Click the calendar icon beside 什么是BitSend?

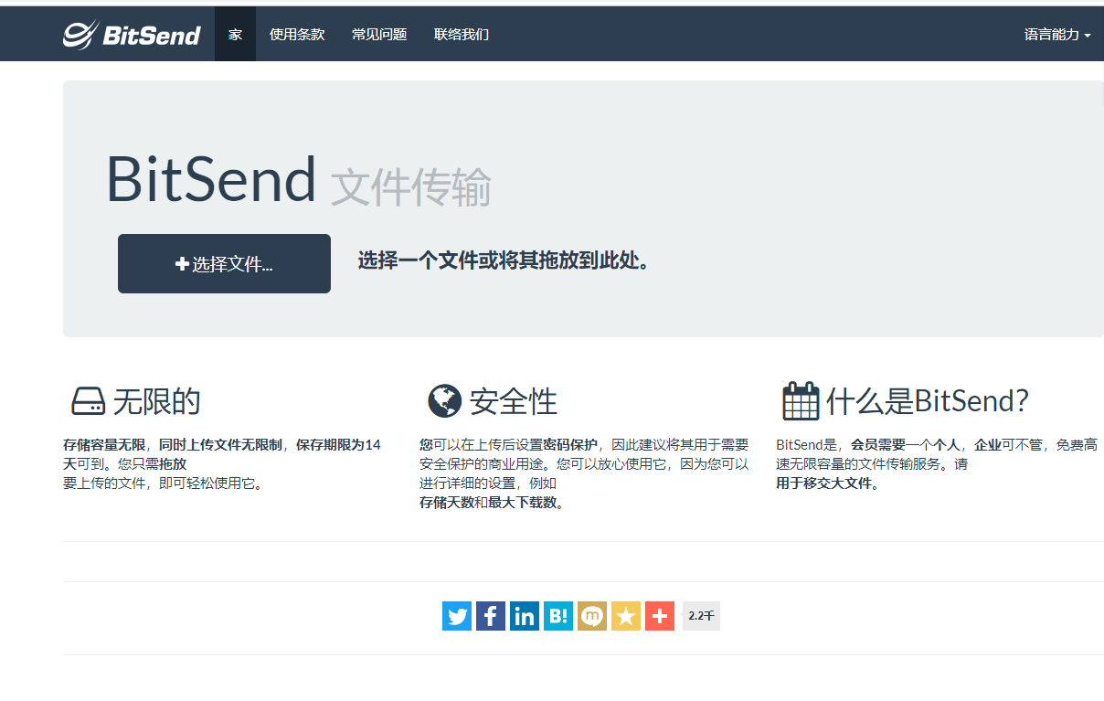[x=801, y=400]
